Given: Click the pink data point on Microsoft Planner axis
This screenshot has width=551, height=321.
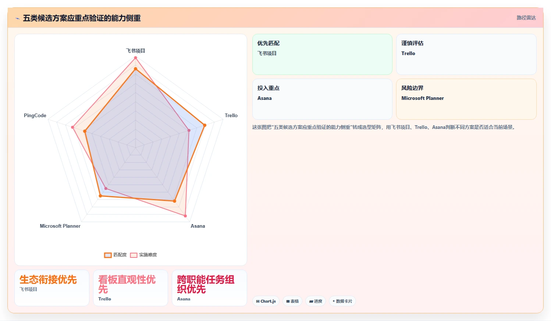Looking at the screenshot, I should coord(106,188).
